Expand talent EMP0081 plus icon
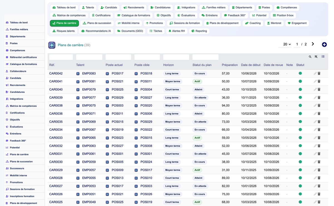Screen dimensions: 334x206 78,82
